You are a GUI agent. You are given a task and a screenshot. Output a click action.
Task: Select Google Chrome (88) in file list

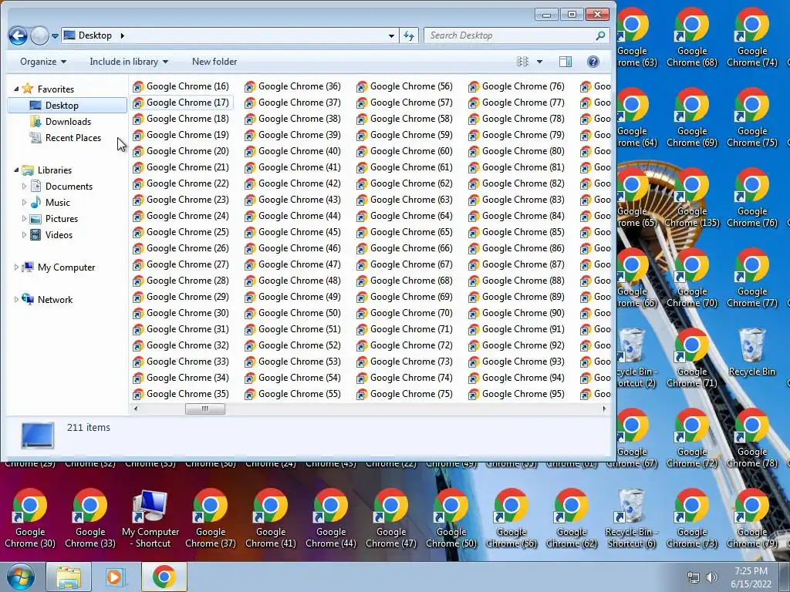click(516, 281)
